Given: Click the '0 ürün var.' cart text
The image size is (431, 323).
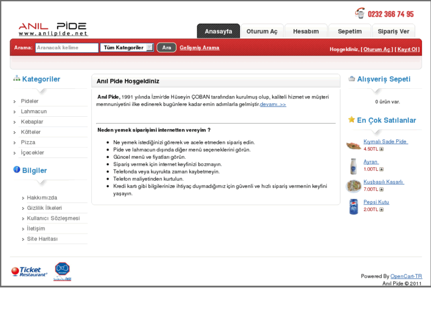Looking at the screenshot, I should [388, 102].
